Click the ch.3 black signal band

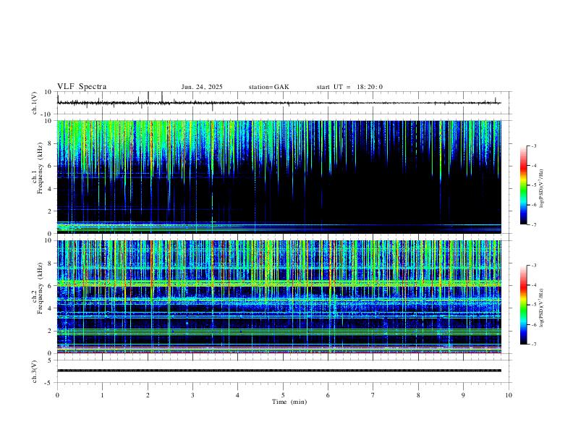[279, 371]
